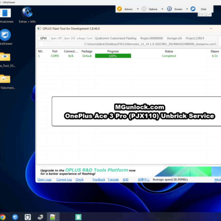Open the picture app in the taskbar

[53, 217]
